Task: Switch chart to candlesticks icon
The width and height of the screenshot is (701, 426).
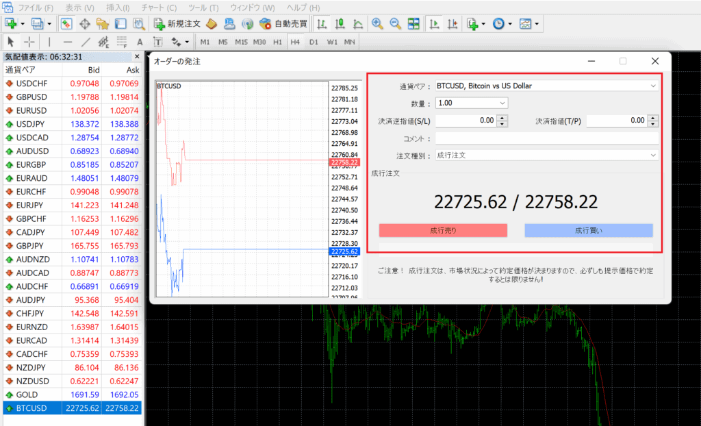Action: [340, 23]
